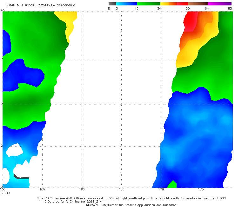Click the dark gray low-wind streak on the map
The height and width of the screenshot is (207, 235).
21,177
